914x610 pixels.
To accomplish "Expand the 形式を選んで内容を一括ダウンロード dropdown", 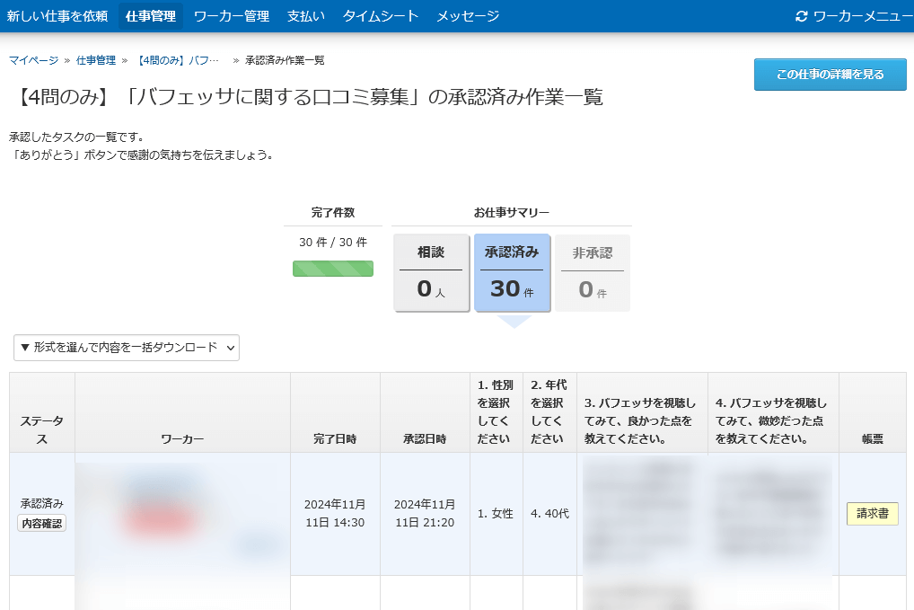I will (127, 348).
